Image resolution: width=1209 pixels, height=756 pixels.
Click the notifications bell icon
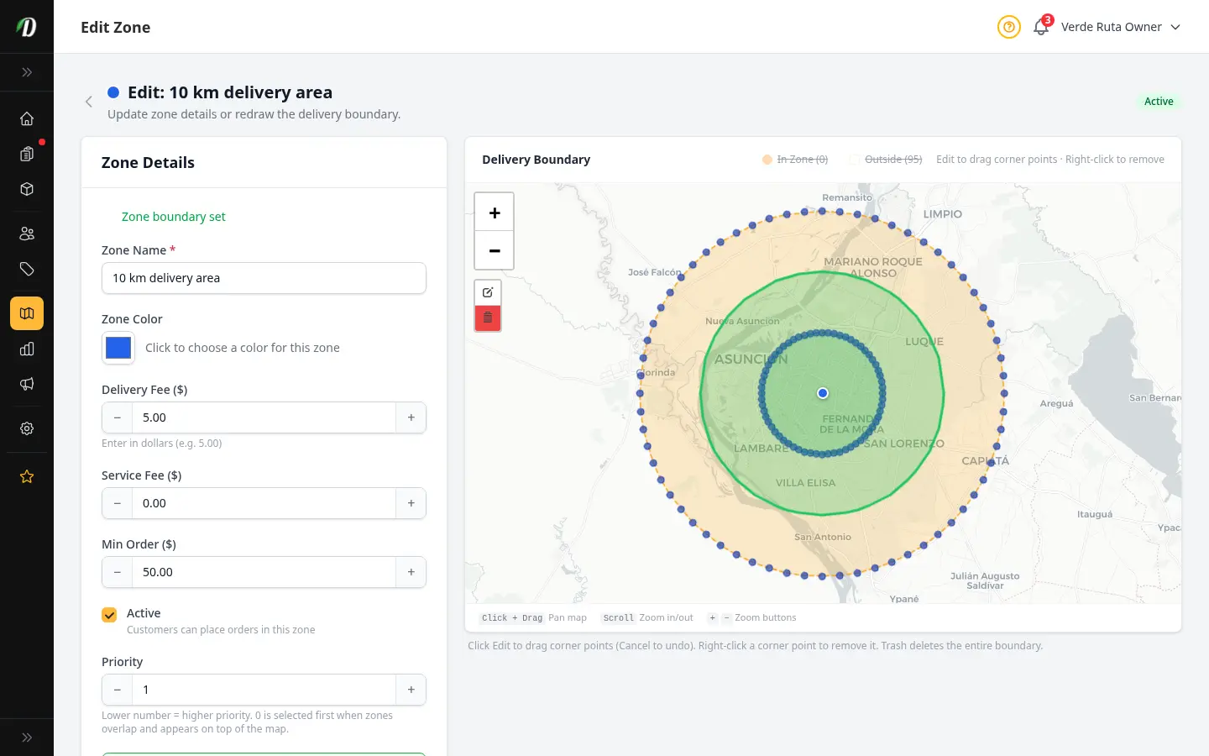[1041, 27]
